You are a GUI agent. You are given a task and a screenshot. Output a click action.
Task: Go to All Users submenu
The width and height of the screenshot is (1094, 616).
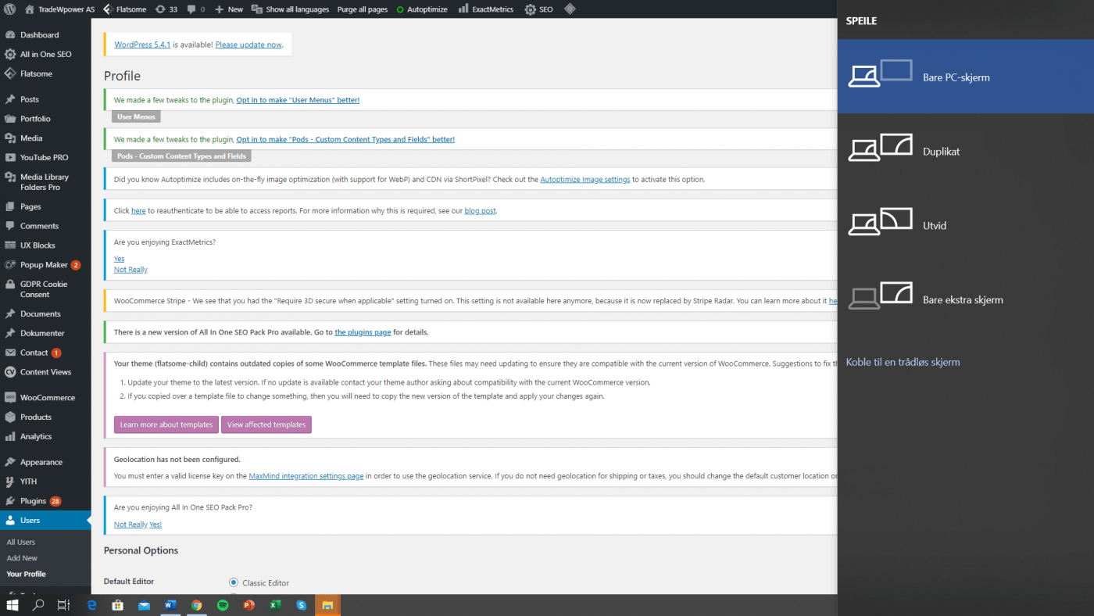pyautogui.click(x=21, y=542)
